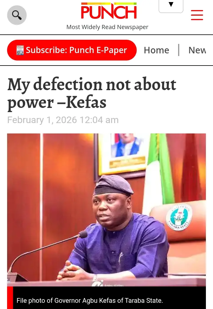Click the Taraba State seal on chair
The height and width of the screenshot is (309, 213).
click(179, 217)
